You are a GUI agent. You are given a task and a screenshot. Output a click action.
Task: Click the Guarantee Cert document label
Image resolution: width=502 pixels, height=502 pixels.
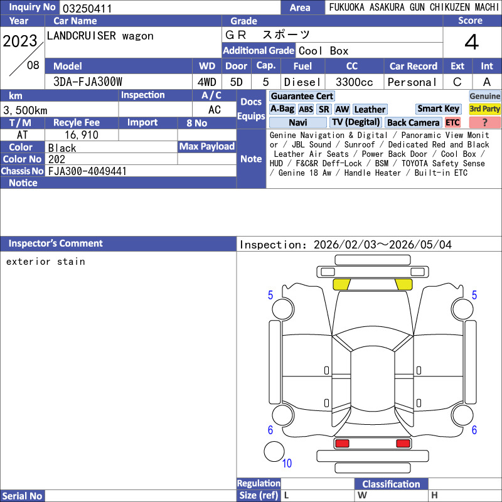(x=302, y=96)
